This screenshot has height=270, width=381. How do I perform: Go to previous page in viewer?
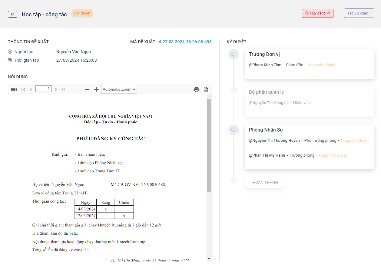(x=31, y=89)
